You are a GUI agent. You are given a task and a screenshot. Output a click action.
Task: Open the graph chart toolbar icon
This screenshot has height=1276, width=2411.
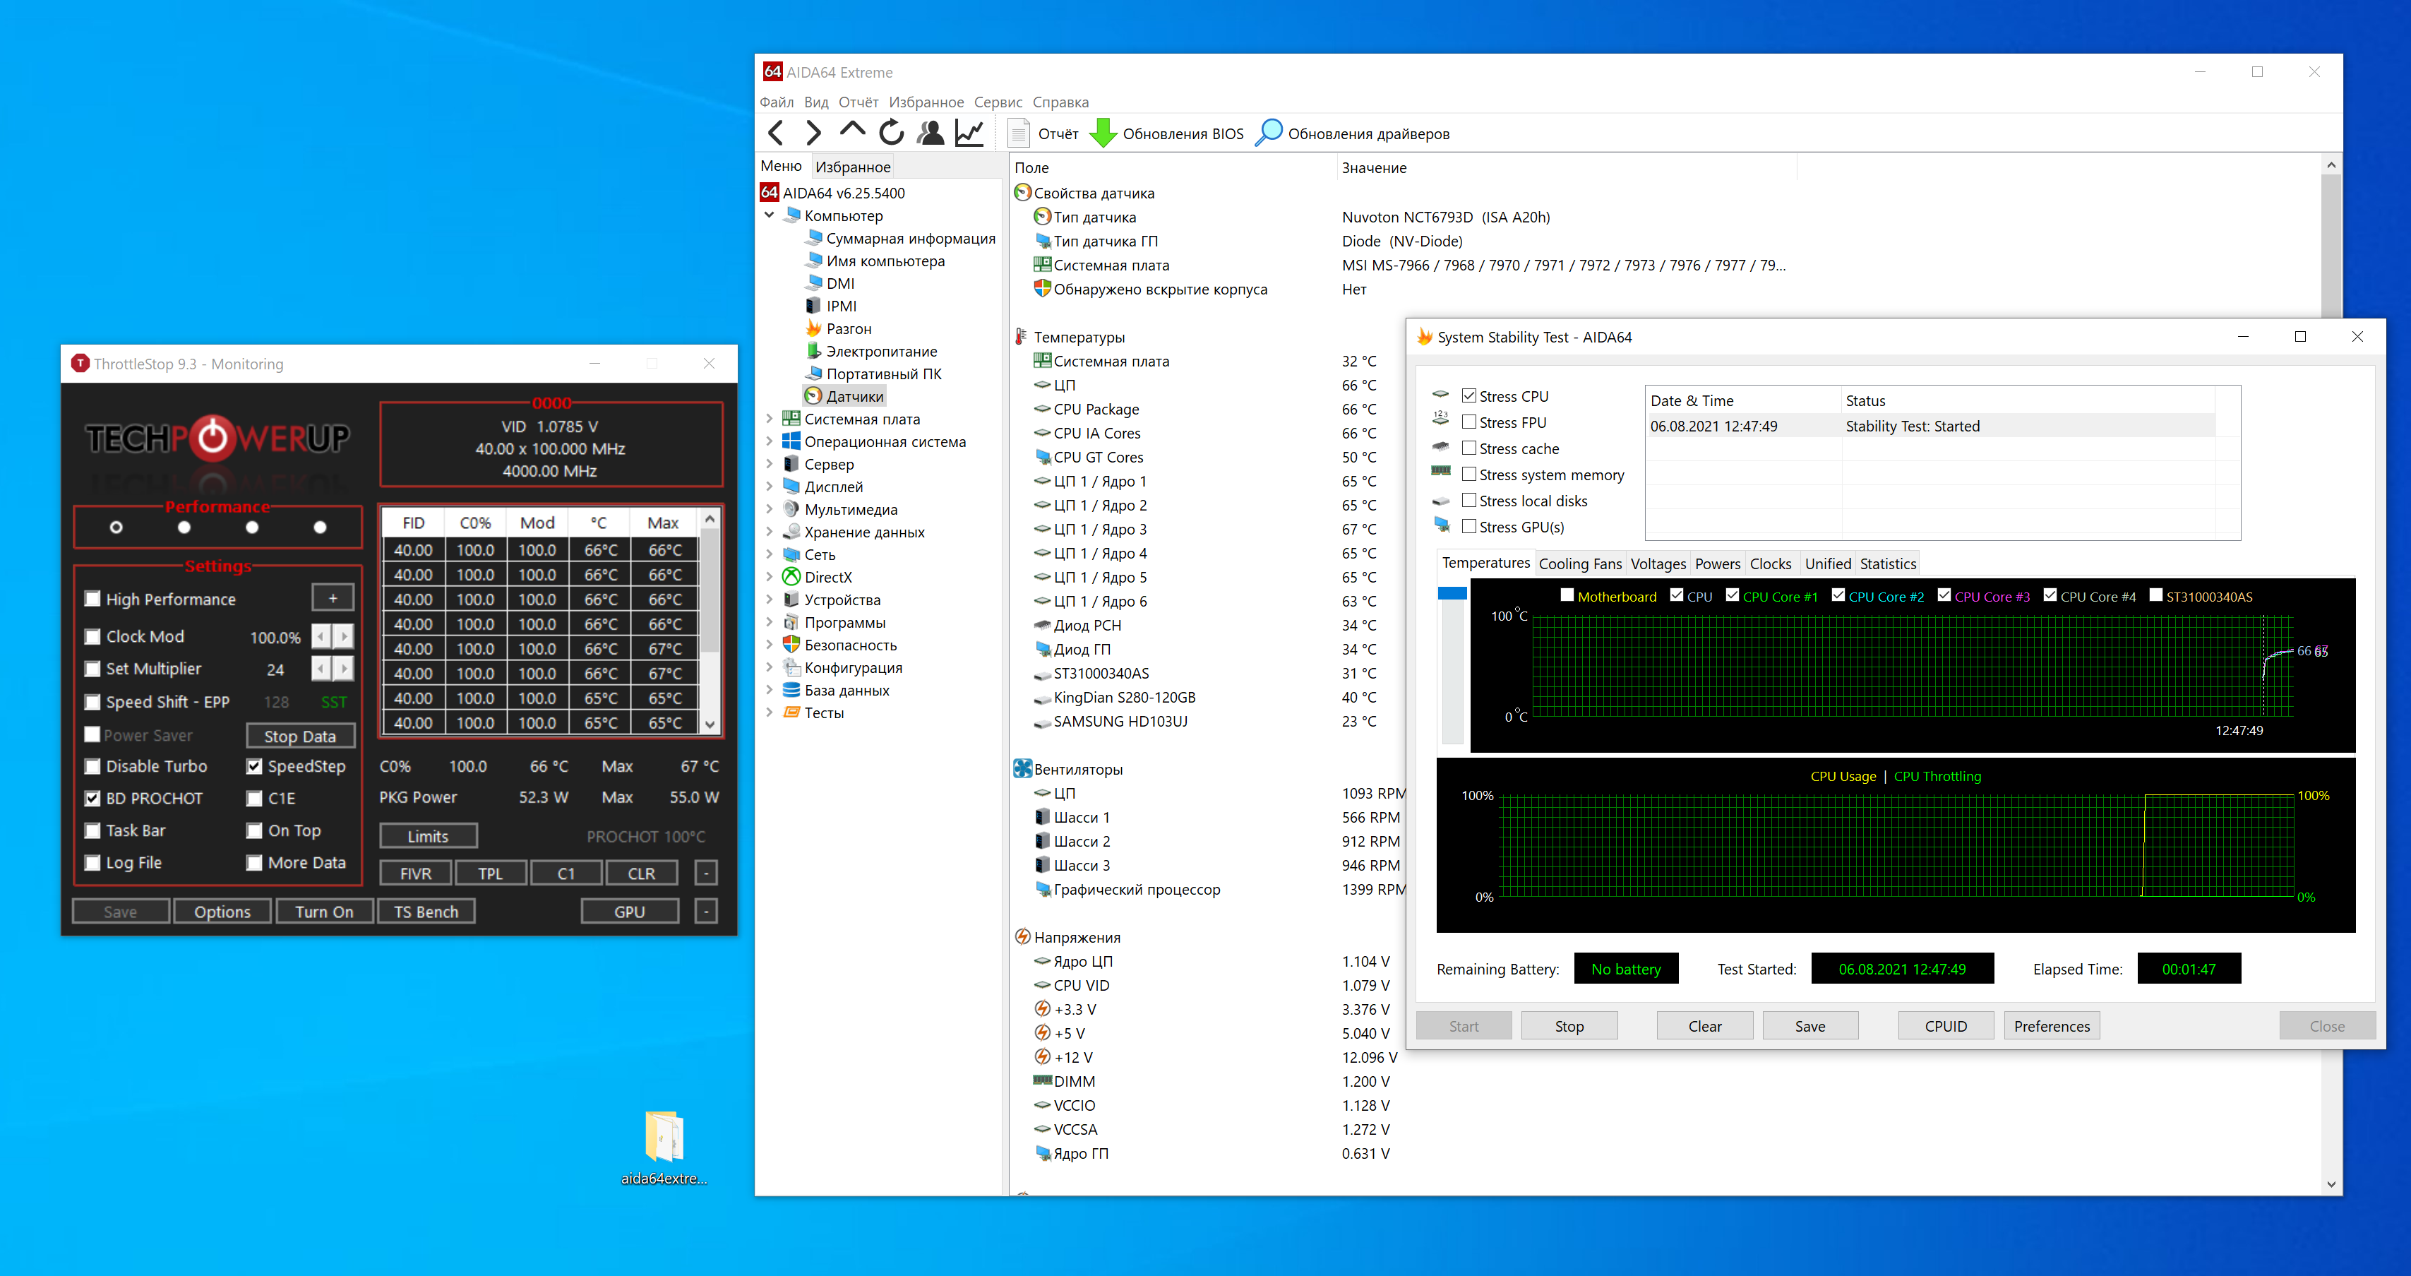point(969,134)
